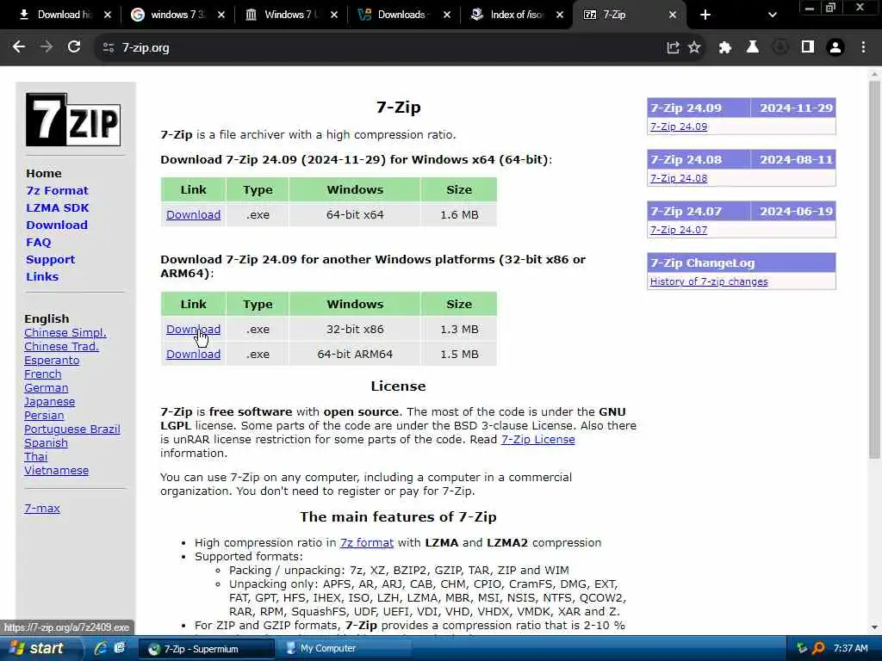882x661 pixels.
Task: Click the scrollbar down arrow
Action: point(874,627)
